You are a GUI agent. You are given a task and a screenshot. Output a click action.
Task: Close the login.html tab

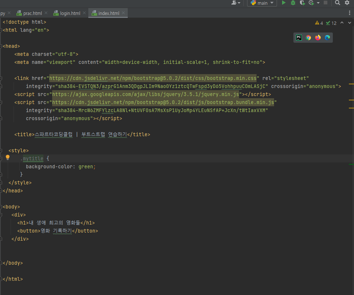coord(84,13)
